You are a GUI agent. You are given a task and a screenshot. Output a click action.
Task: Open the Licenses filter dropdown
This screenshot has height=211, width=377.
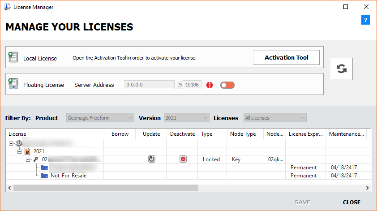click(x=274, y=118)
